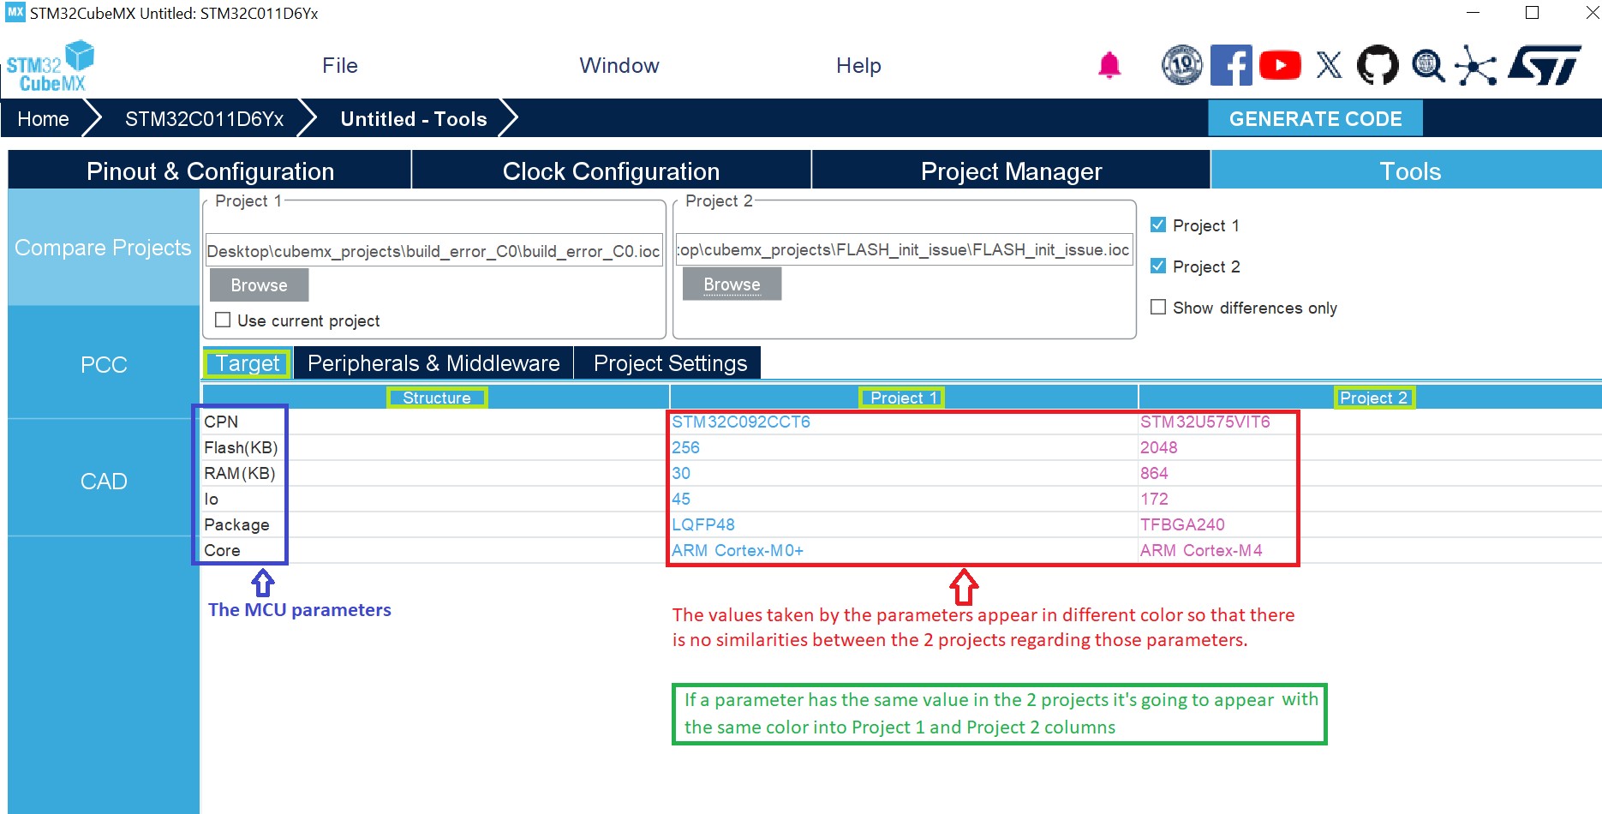The height and width of the screenshot is (814, 1602).
Task: Switch to Project Manager tab
Action: pyautogui.click(x=1011, y=171)
